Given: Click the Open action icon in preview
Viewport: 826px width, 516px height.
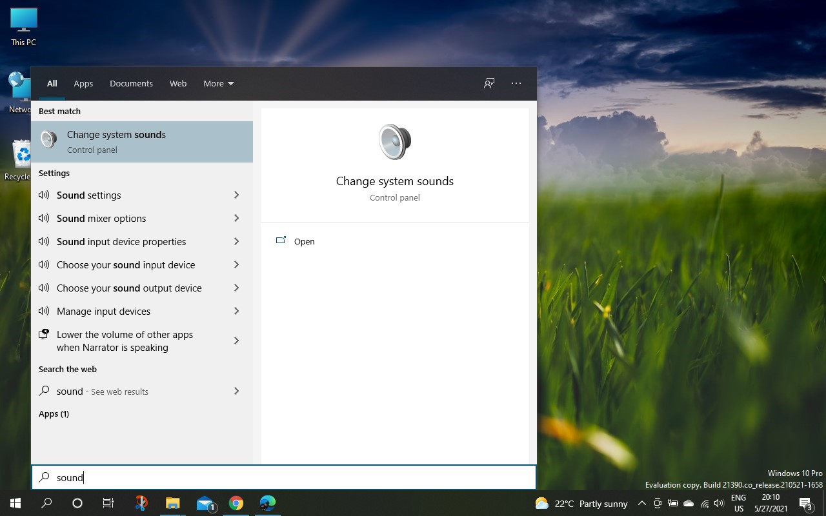Looking at the screenshot, I should 281,241.
